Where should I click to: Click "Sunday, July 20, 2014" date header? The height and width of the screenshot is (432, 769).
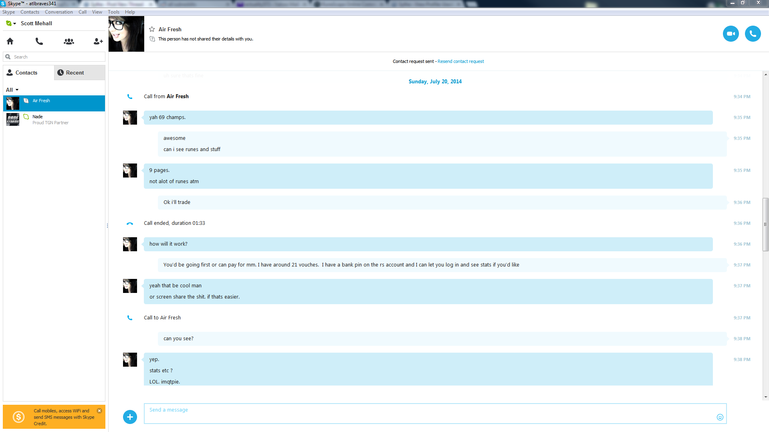pos(435,81)
